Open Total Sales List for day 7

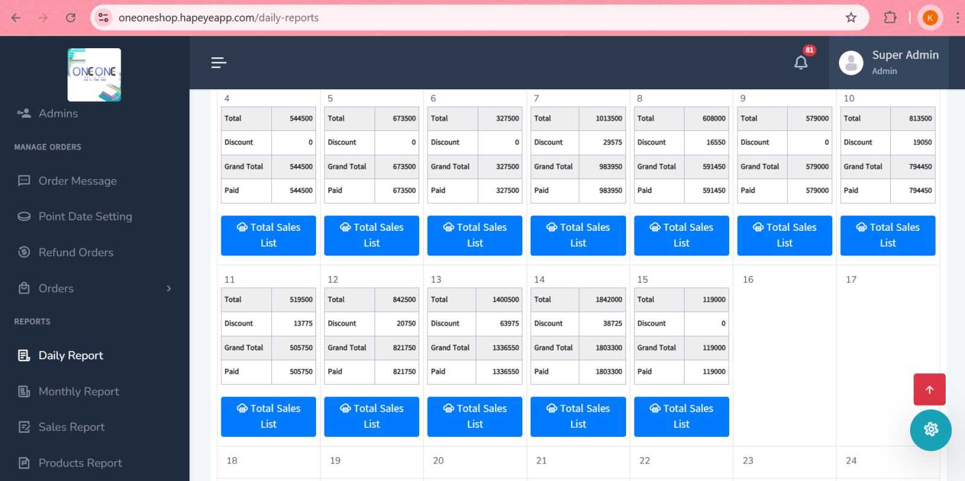578,235
